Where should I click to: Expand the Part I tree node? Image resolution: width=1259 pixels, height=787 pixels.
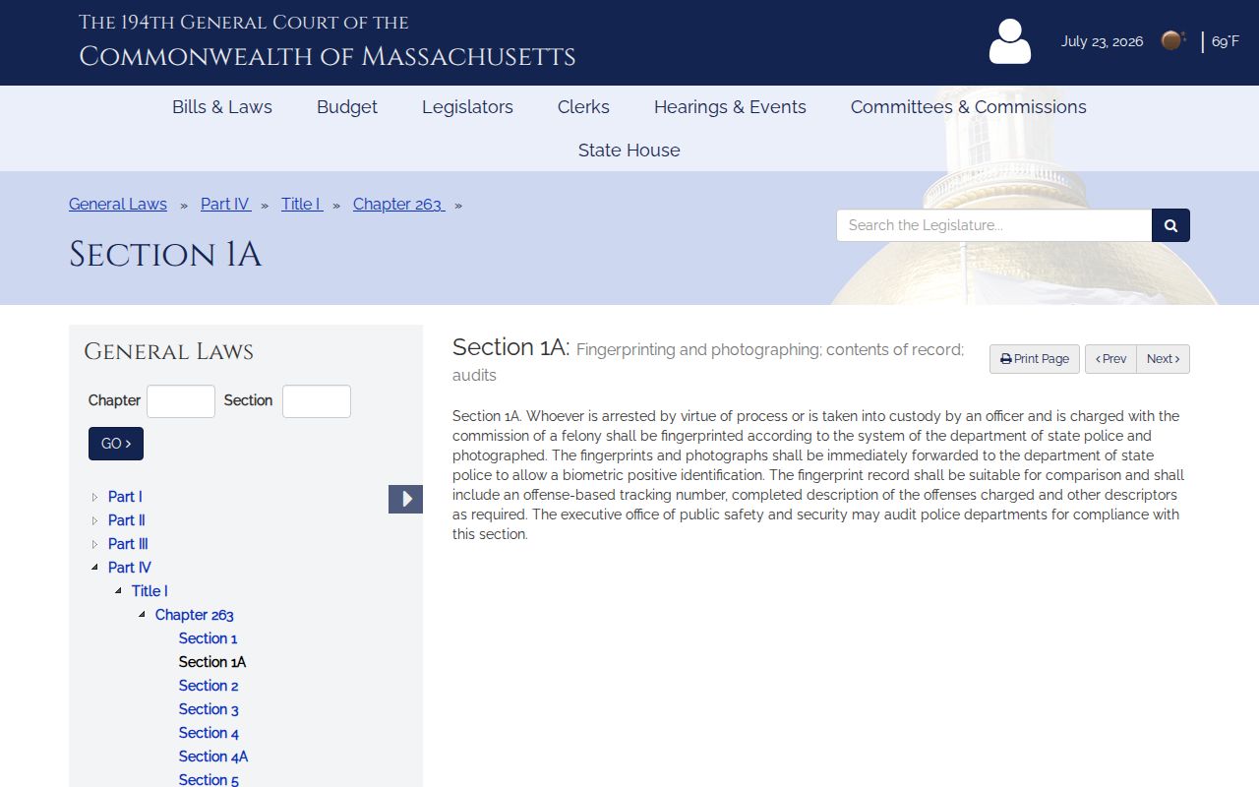95,497
